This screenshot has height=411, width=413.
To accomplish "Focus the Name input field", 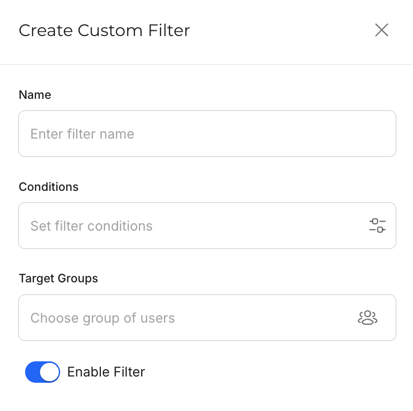I will tap(207, 134).
